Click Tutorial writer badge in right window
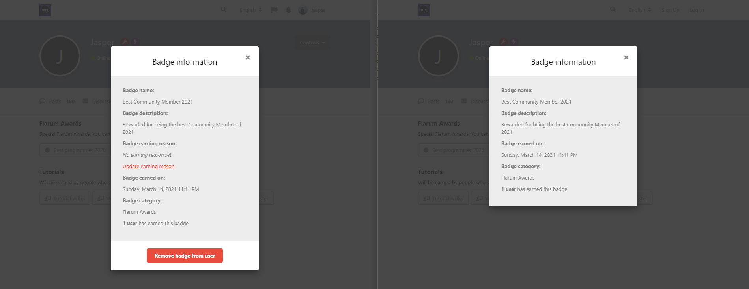749x289 pixels. 444,198
